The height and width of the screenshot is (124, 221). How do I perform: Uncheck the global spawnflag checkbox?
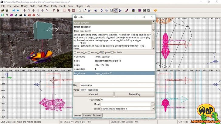click(x=103, y=52)
